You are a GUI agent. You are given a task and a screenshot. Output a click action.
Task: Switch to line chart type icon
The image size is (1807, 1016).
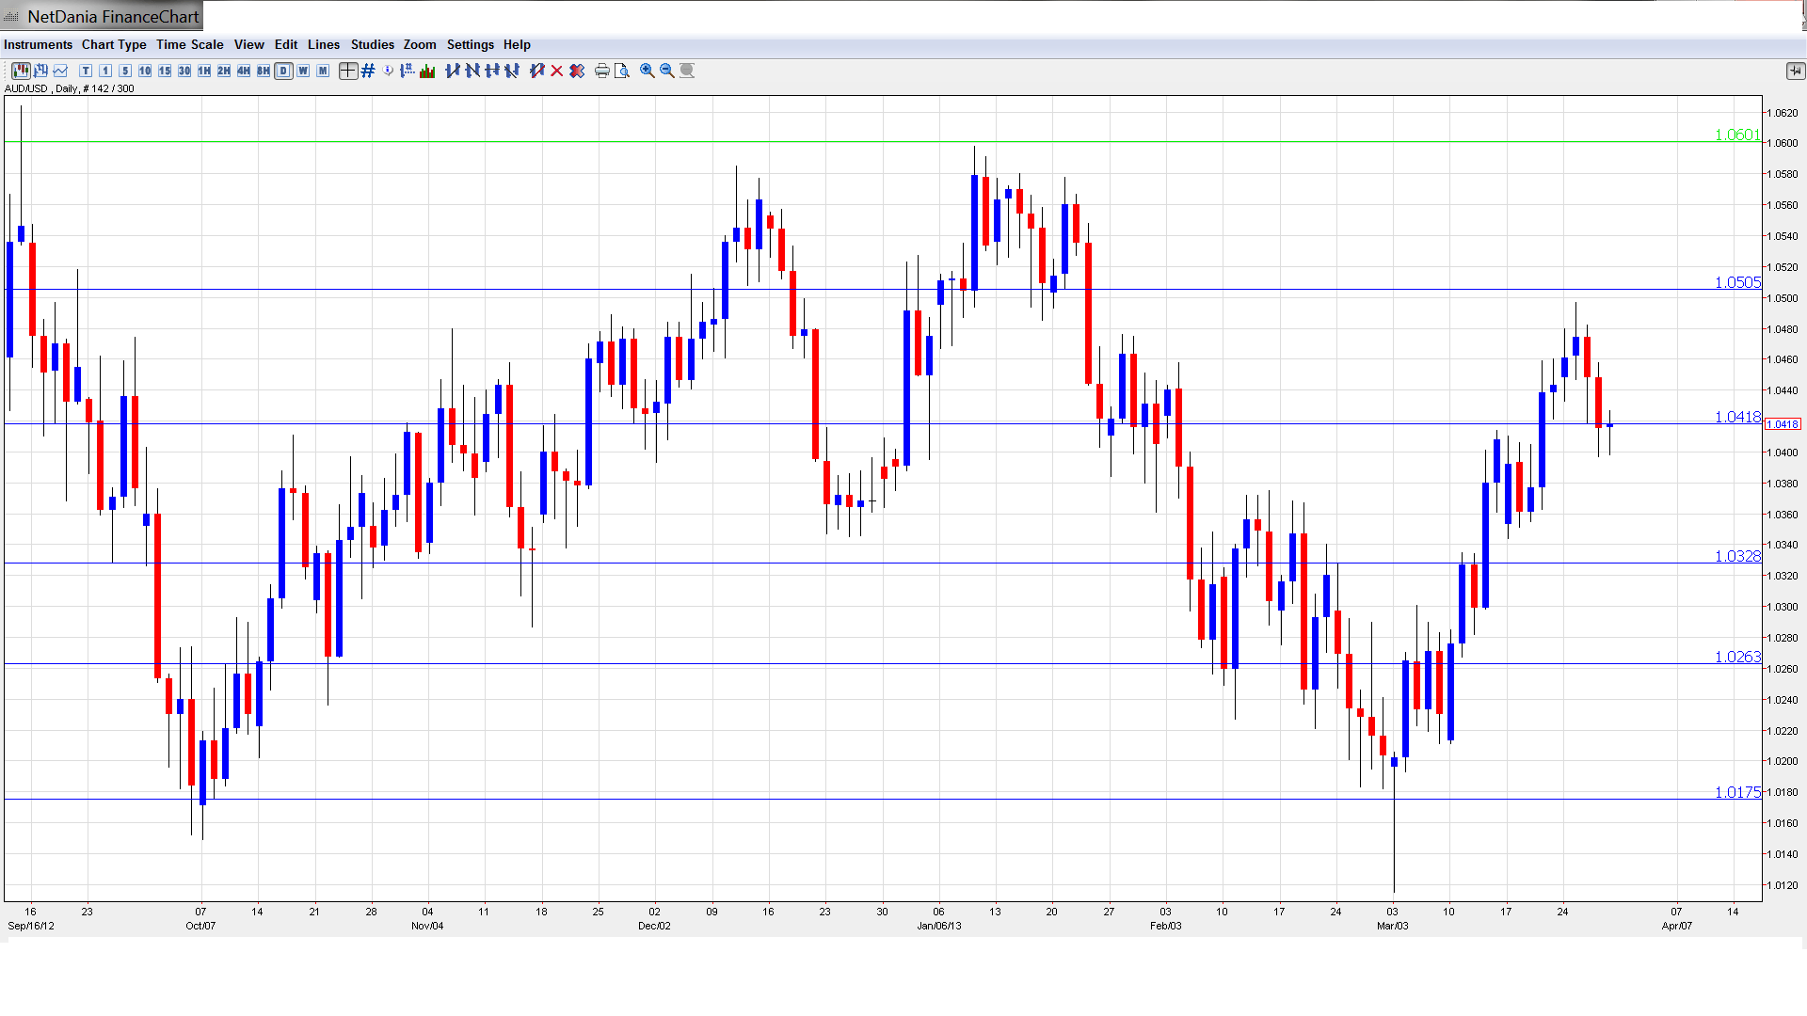pyautogui.click(x=60, y=71)
